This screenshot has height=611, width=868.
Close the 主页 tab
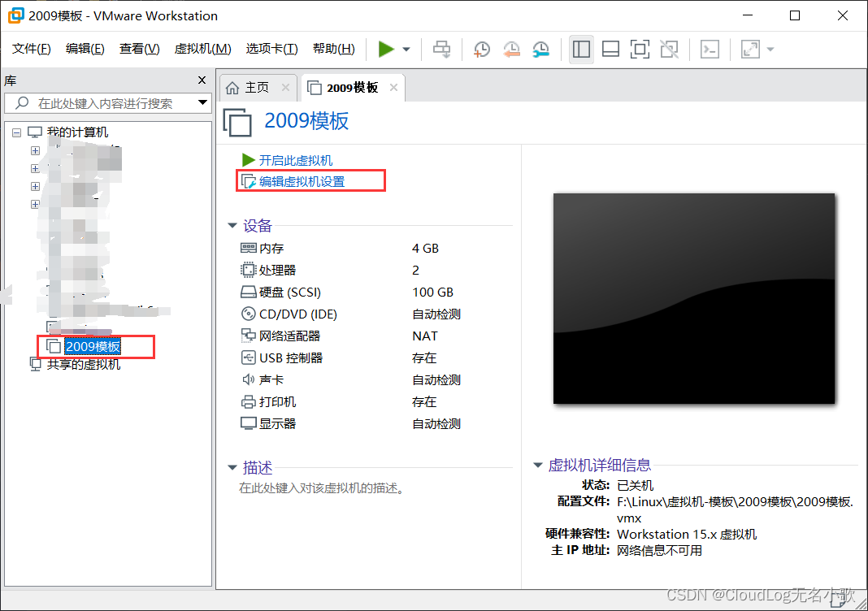coord(285,88)
